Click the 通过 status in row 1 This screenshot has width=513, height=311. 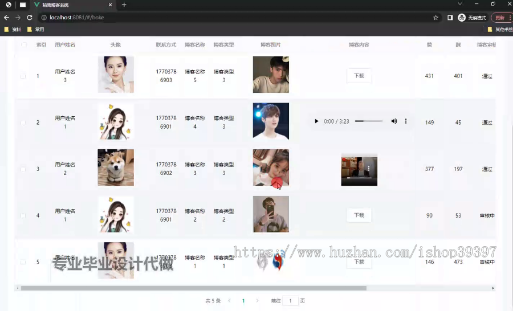(487, 76)
